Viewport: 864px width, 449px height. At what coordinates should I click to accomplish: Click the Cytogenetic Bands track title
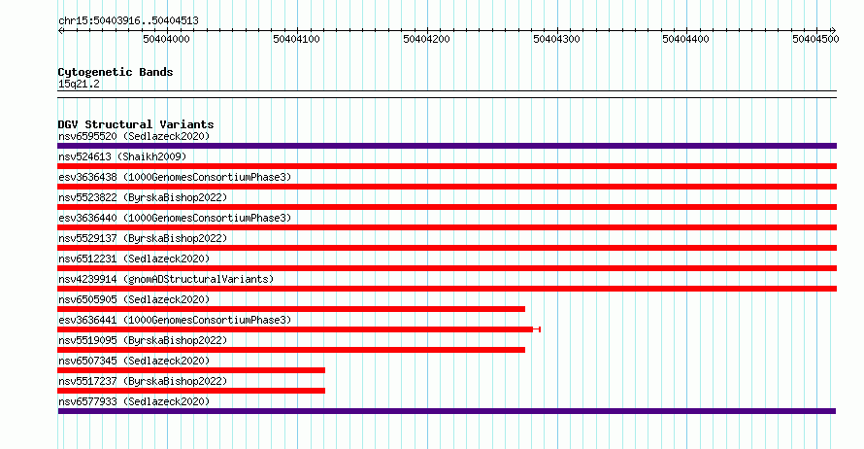tap(116, 72)
